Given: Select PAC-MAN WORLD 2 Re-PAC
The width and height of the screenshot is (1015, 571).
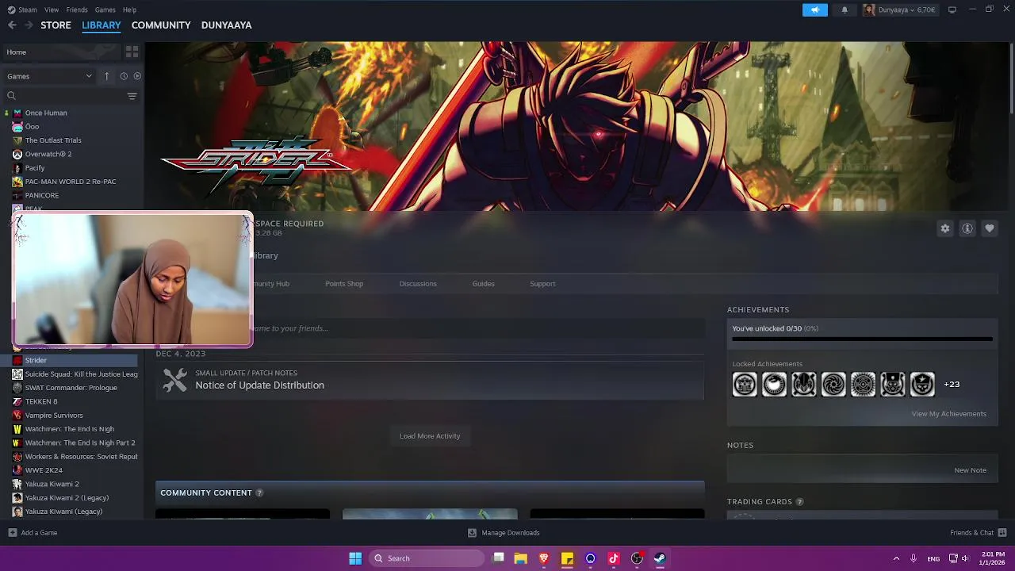Looking at the screenshot, I should click(71, 182).
